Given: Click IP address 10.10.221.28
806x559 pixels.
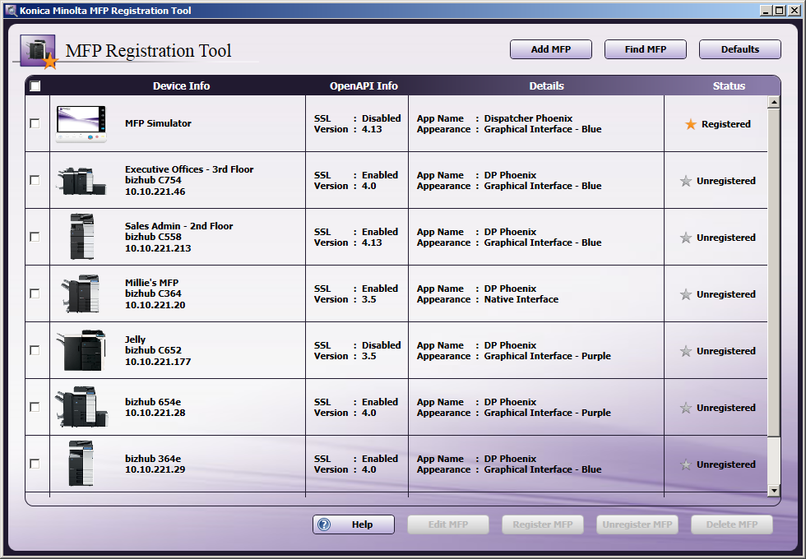Looking at the screenshot, I should tap(155, 413).
